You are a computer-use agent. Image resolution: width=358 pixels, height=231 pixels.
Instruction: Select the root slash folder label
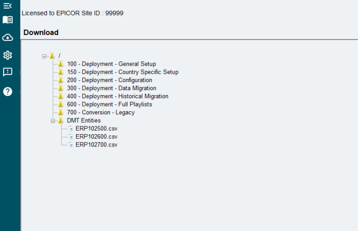(x=59, y=56)
